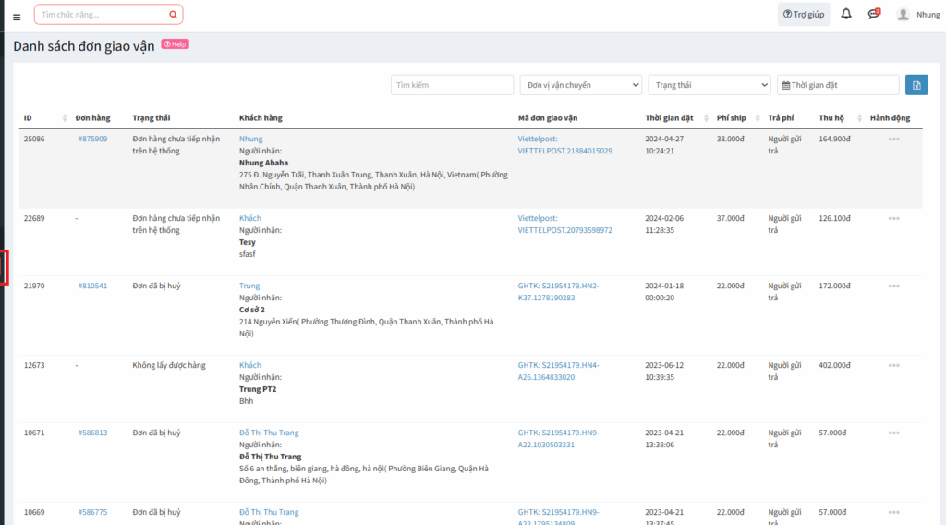Viewport: 946px width, 525px height.
Task: Focus the Tìm chức năng search box
Action: [x=102, y=15]
